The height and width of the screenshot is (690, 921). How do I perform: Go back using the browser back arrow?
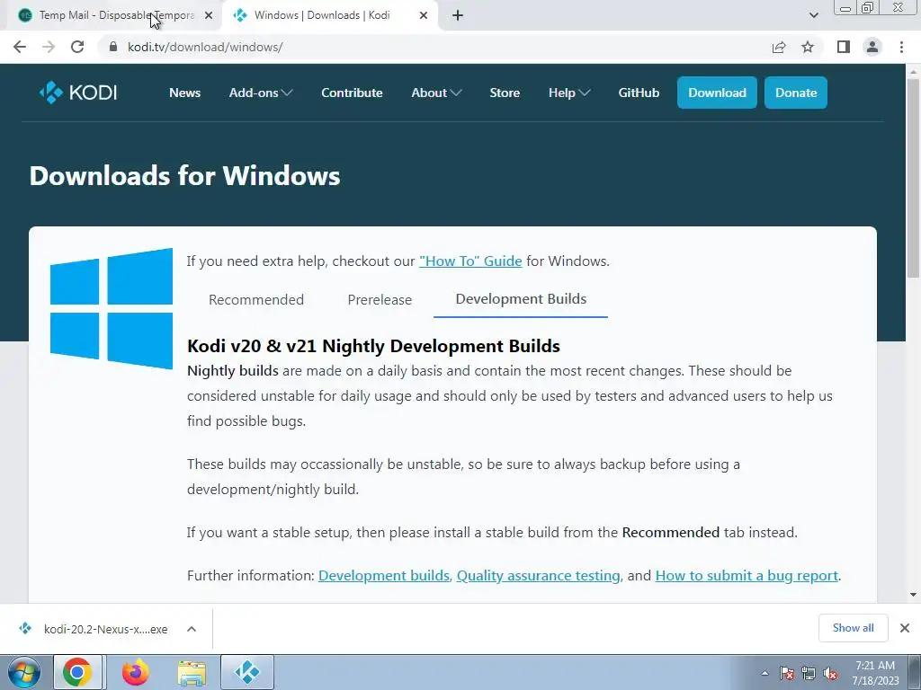coord(20,47)
